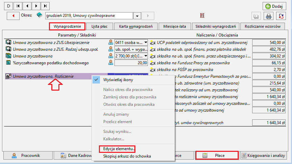Go to the first record navigation button

[18, 6]
